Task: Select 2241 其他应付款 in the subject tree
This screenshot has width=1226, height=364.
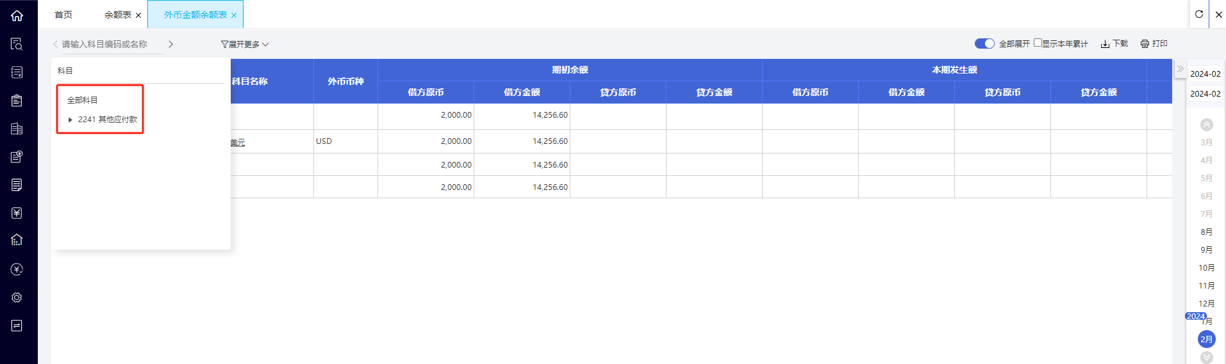Action: [x=108, y=120]
